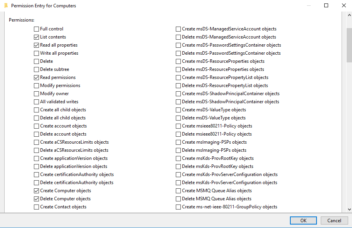352x228 pixels.
Task: Uncheck Delete Computer objects permission
Action: click(x=36, y=199)
